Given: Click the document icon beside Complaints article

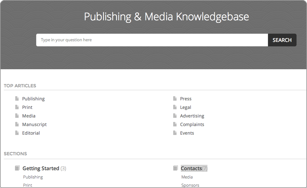Looking at the screenshot, I should click(175, 124).
